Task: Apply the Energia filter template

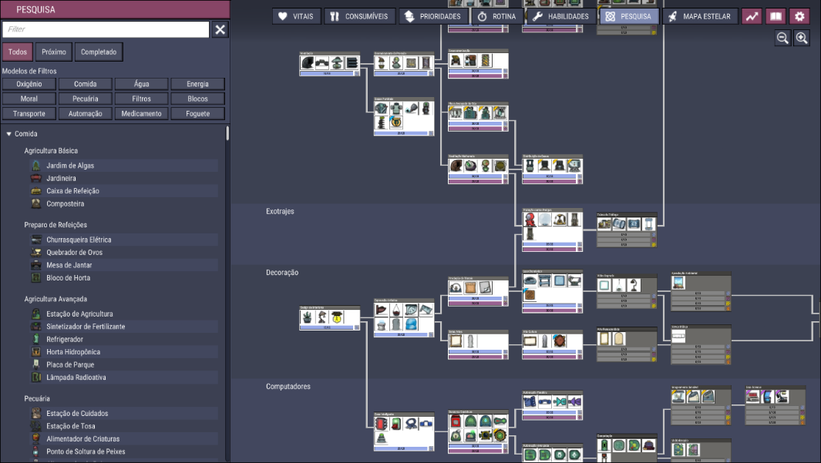Action: pos(197,84)
